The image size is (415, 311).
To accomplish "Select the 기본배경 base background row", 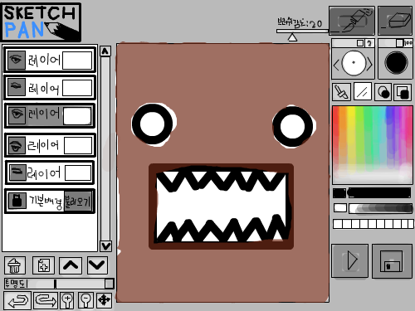I will [x=50, y=201].
